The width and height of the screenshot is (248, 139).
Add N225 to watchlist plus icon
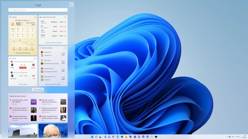click(x=65, y=22)
